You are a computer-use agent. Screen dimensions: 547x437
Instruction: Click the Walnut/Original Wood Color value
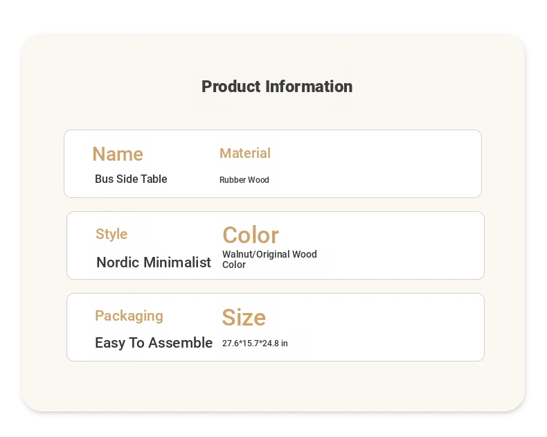(x=269, y=259)
